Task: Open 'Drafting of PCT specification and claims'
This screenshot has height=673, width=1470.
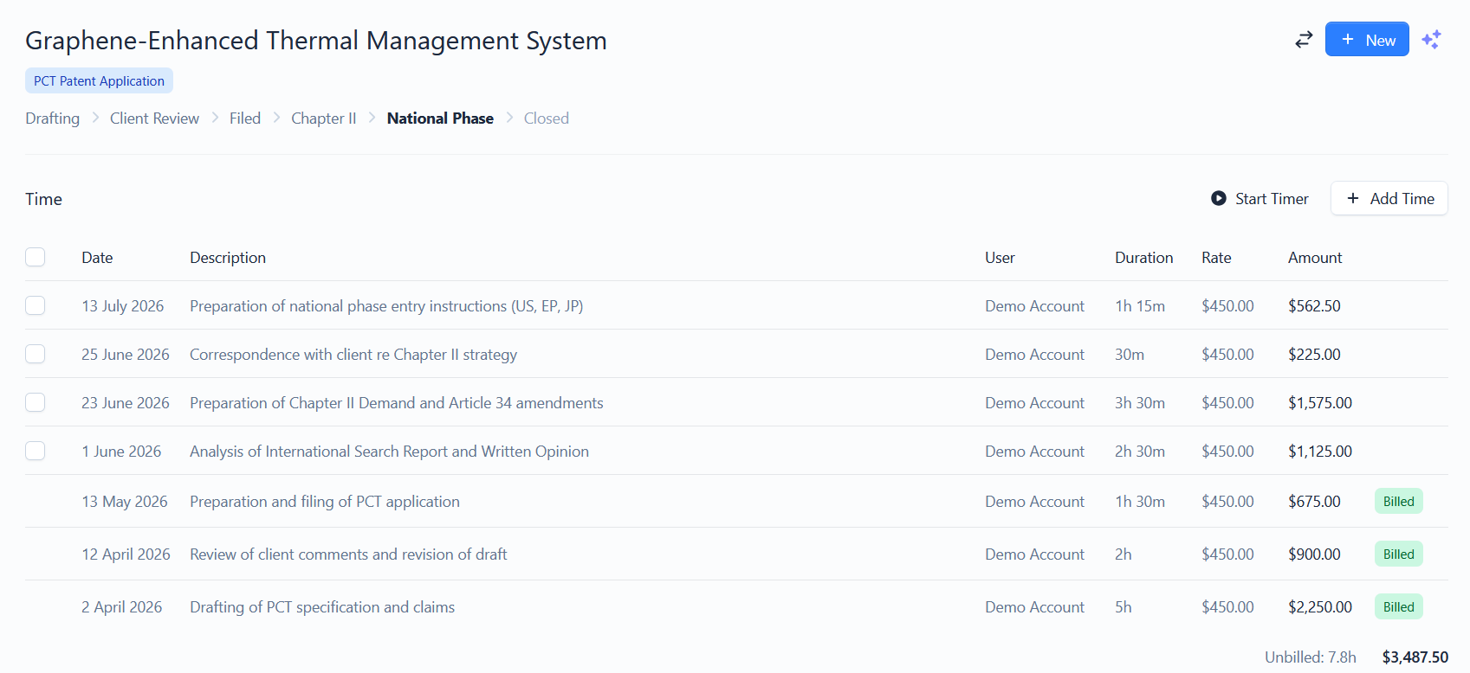Action: (322, 607)
